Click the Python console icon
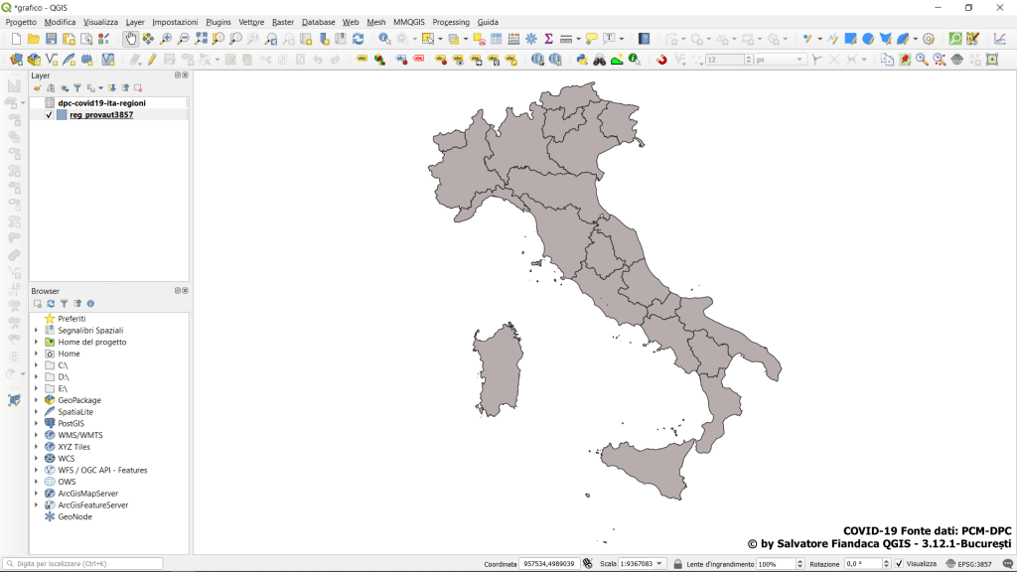This screenshot has height=572, width=1017. coord(582,60)
